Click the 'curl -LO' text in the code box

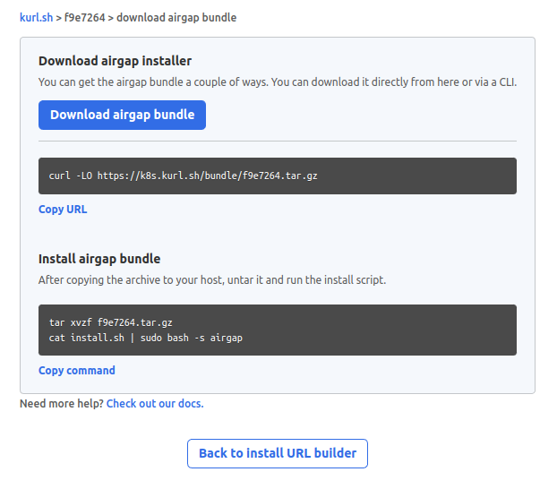(x=71, y=176)
